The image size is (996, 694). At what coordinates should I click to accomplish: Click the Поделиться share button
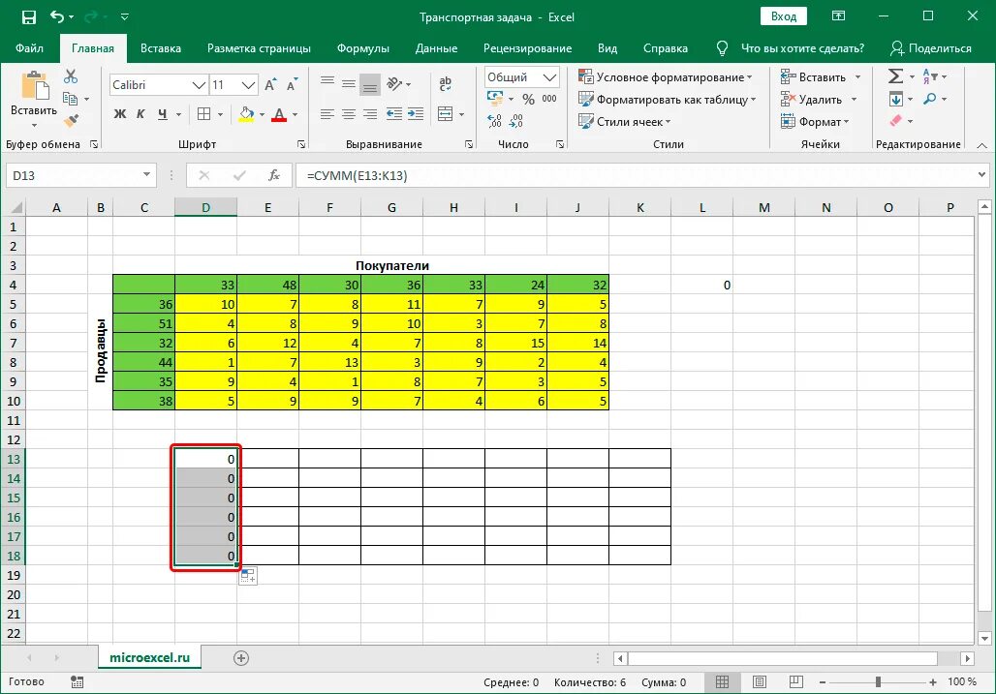pos(931,48)
